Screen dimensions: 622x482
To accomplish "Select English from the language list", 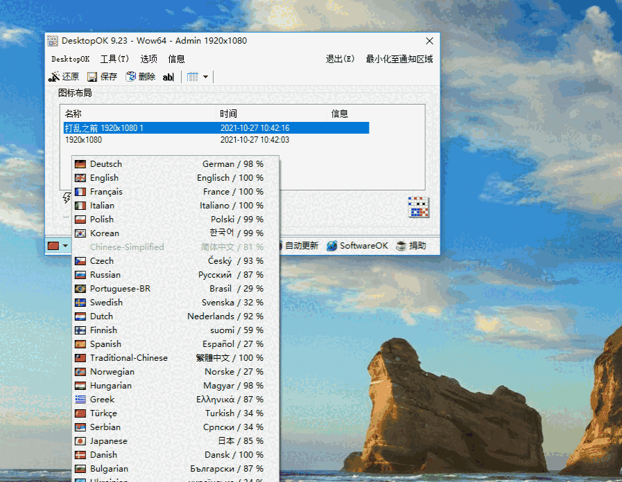I will (104, 177).
